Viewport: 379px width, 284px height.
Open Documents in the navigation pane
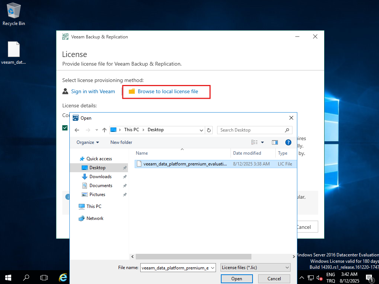click(x=101, y=186)
